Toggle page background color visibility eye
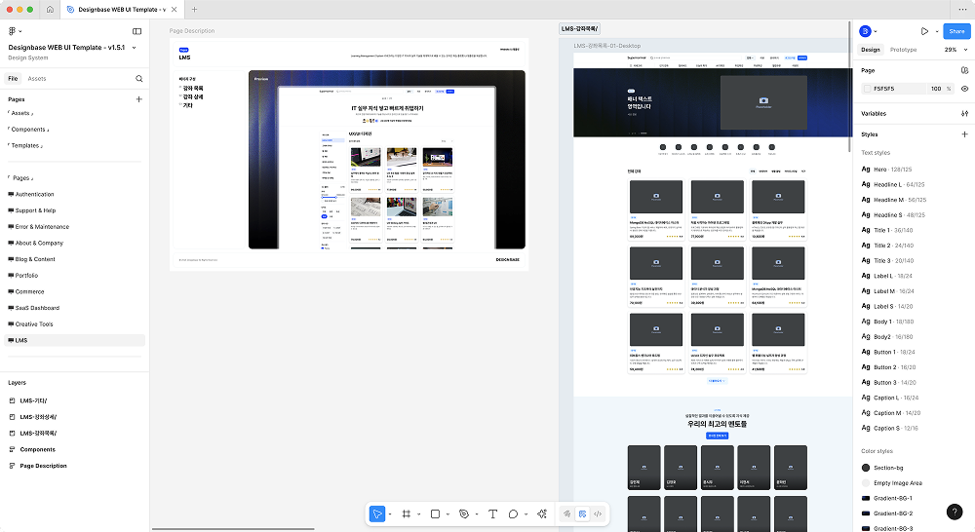This screenshot has width=975, height=532. point(964,89)
